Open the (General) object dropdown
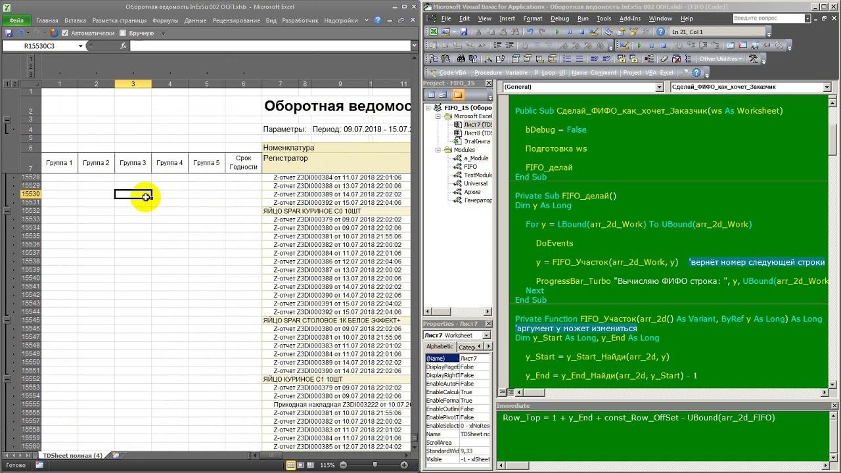This screenshot has width=841, height=473. coord(659,87)
